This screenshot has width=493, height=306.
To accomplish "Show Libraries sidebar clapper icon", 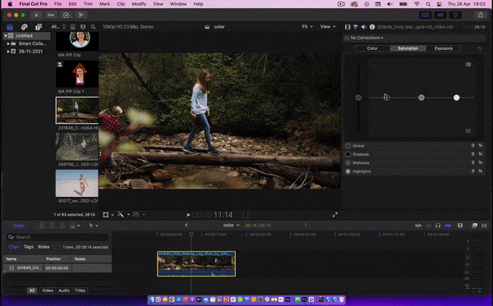I will [10, 27].
